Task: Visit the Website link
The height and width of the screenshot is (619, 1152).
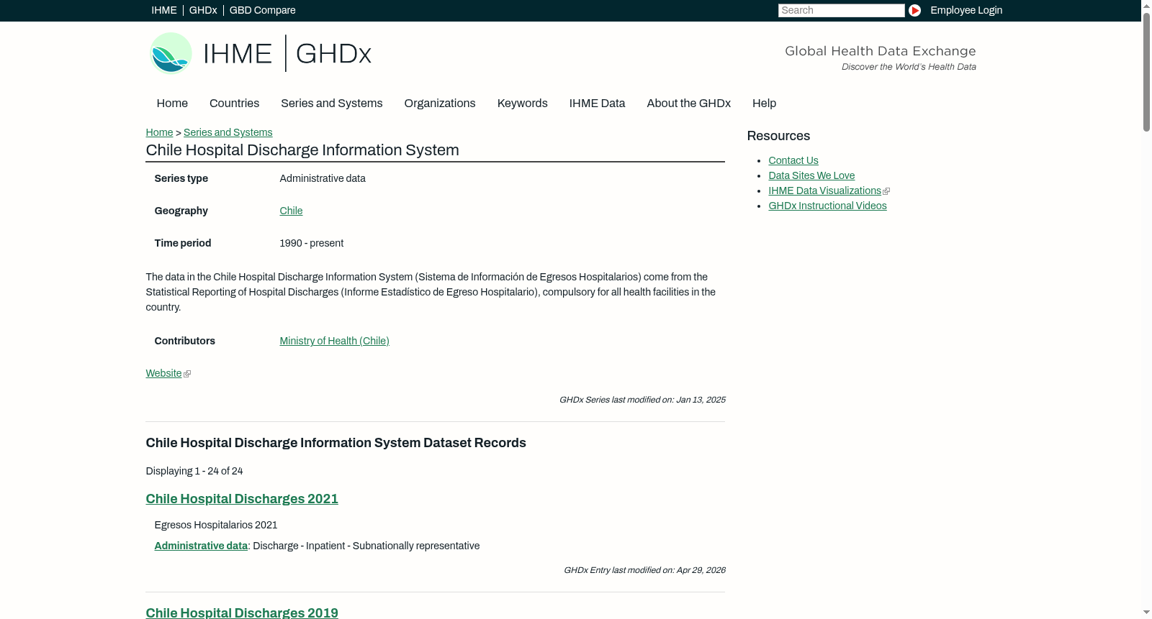Action: tap(163, 373)
